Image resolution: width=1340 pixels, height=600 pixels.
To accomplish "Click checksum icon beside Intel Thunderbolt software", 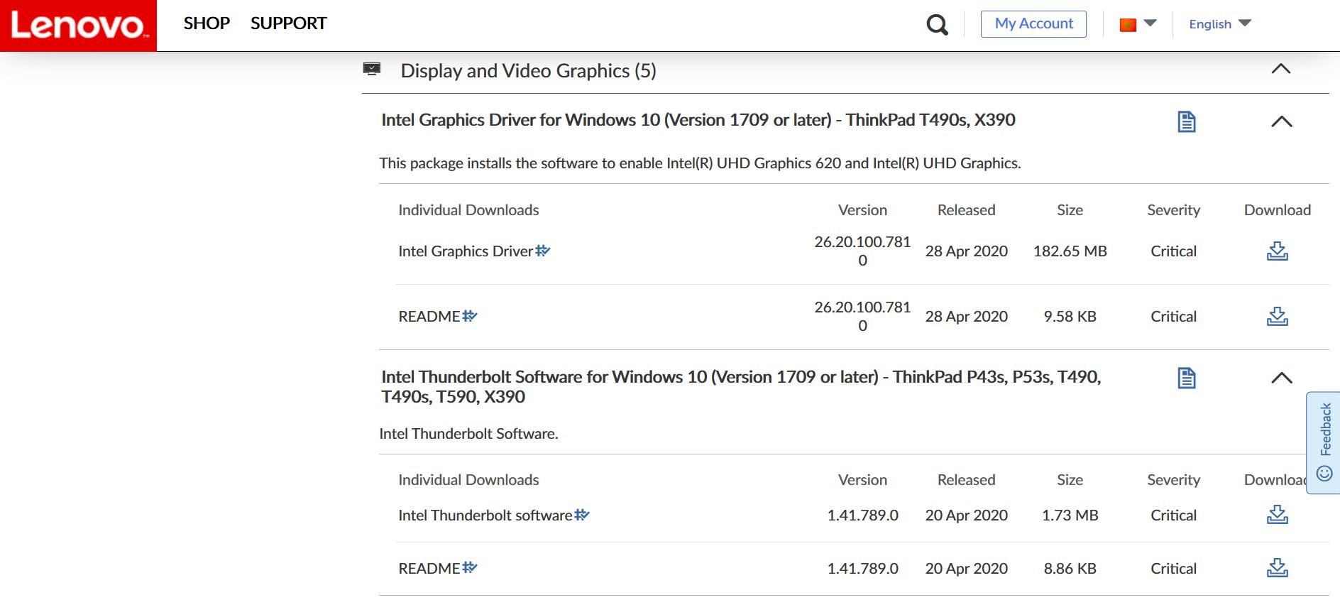I will coord(582,515).
